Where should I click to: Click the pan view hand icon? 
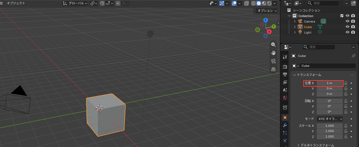tap(273, 53)
